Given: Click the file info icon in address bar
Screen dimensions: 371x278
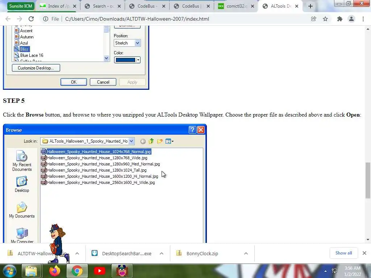Looking at the screenshot, I should pos(46,19).
